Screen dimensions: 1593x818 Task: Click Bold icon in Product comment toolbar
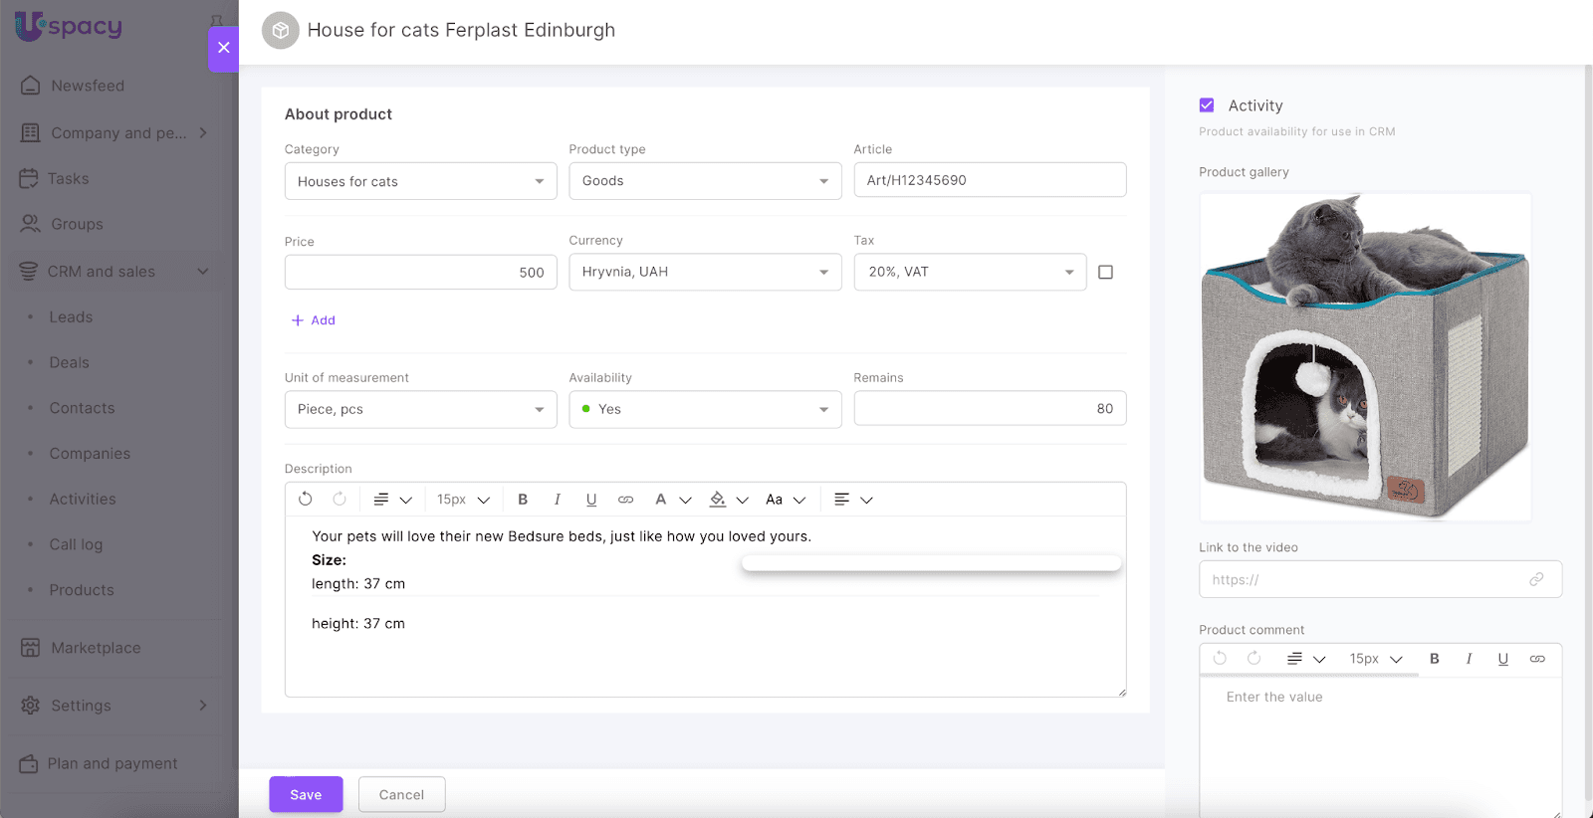pos(1435,659)
